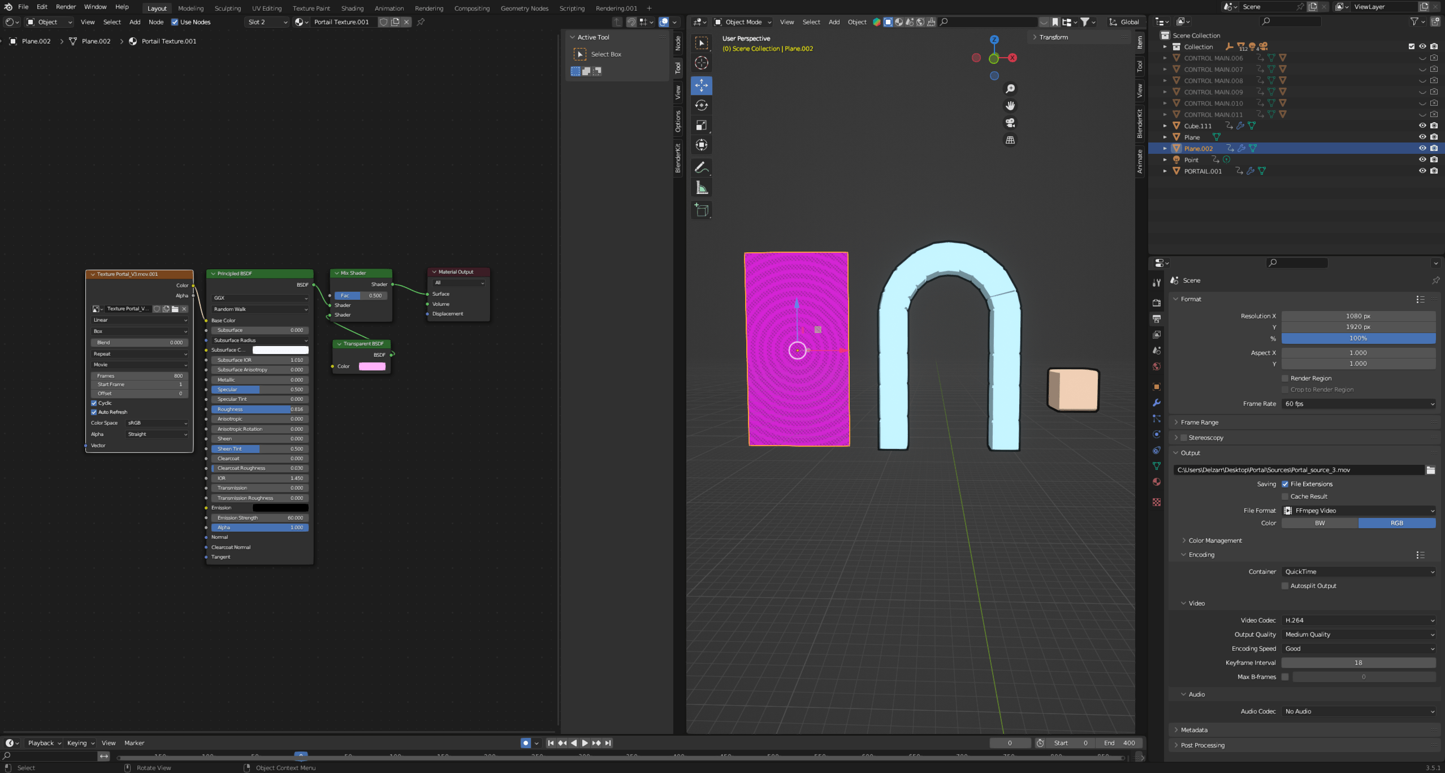Open the Frame Rate dropdown
Viewport: 1445px width, 773px height.
click(1358, 404)
